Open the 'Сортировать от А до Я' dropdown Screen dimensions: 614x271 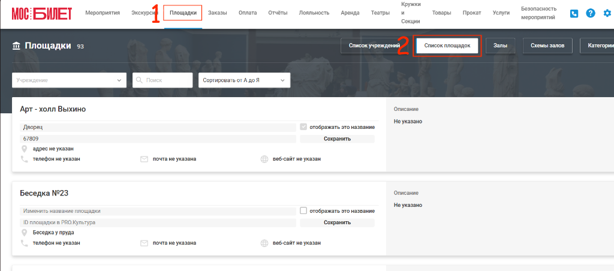(245, 80)
